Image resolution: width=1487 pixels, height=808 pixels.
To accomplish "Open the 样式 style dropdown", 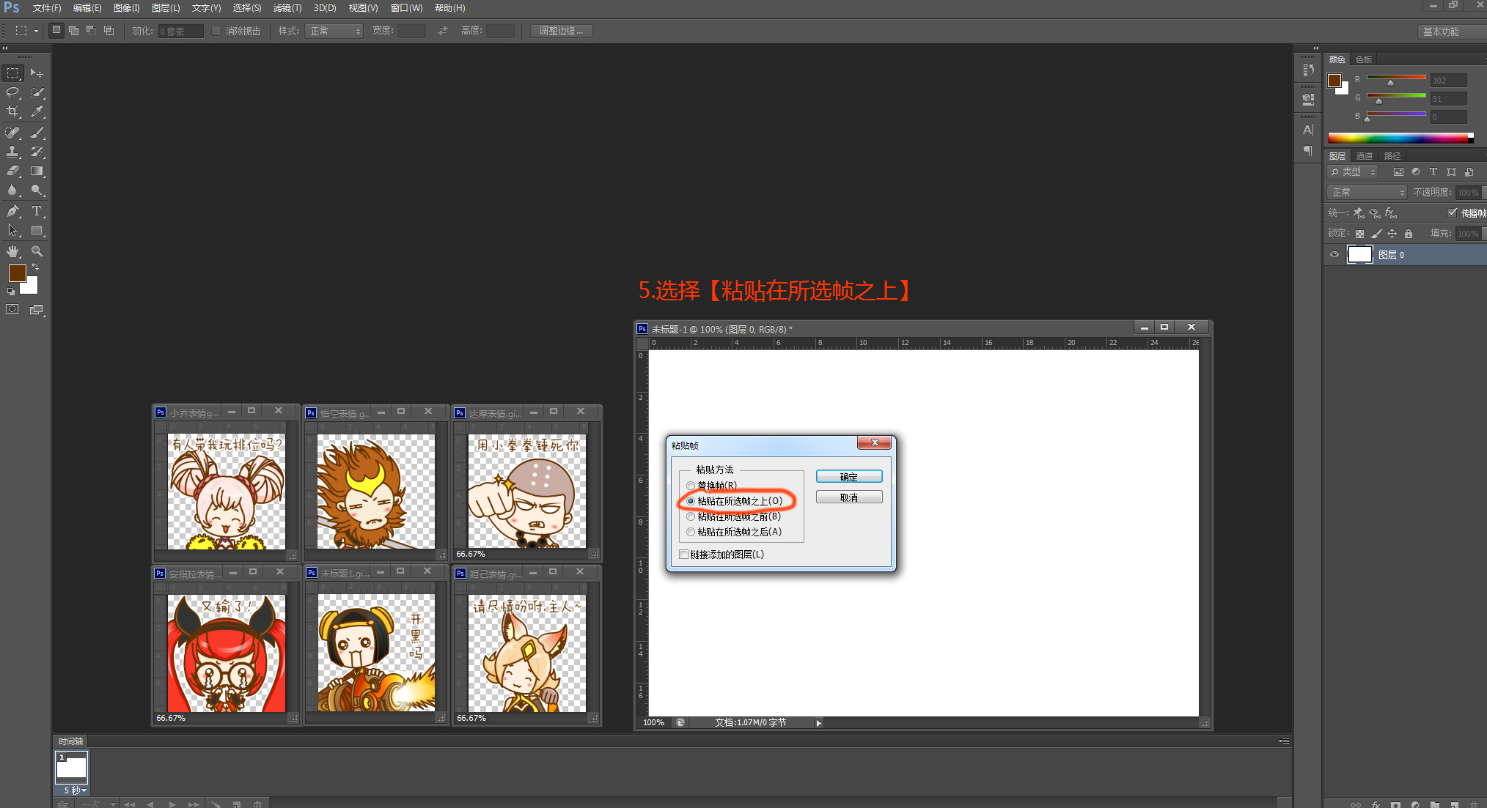I will [x=334, y=31].
